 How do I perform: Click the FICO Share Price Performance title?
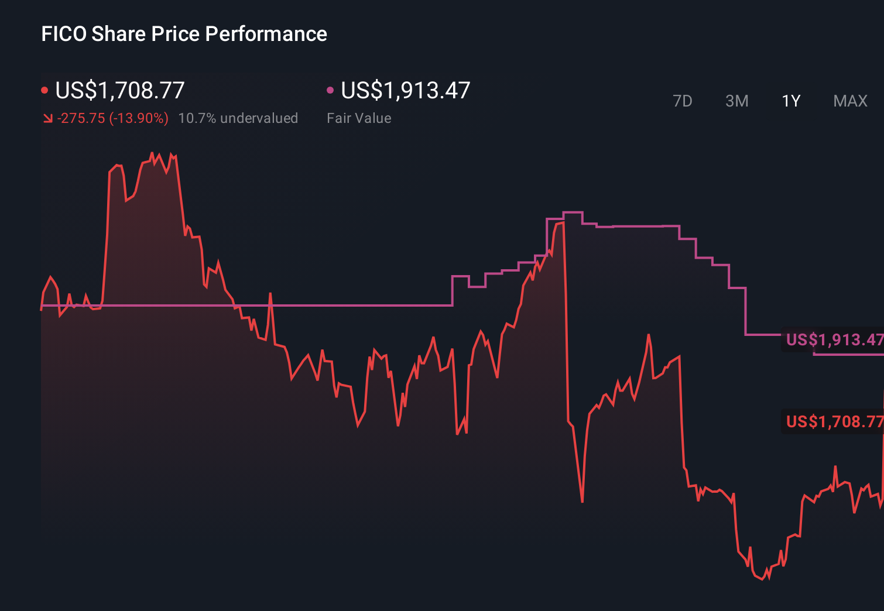(184, 34)
